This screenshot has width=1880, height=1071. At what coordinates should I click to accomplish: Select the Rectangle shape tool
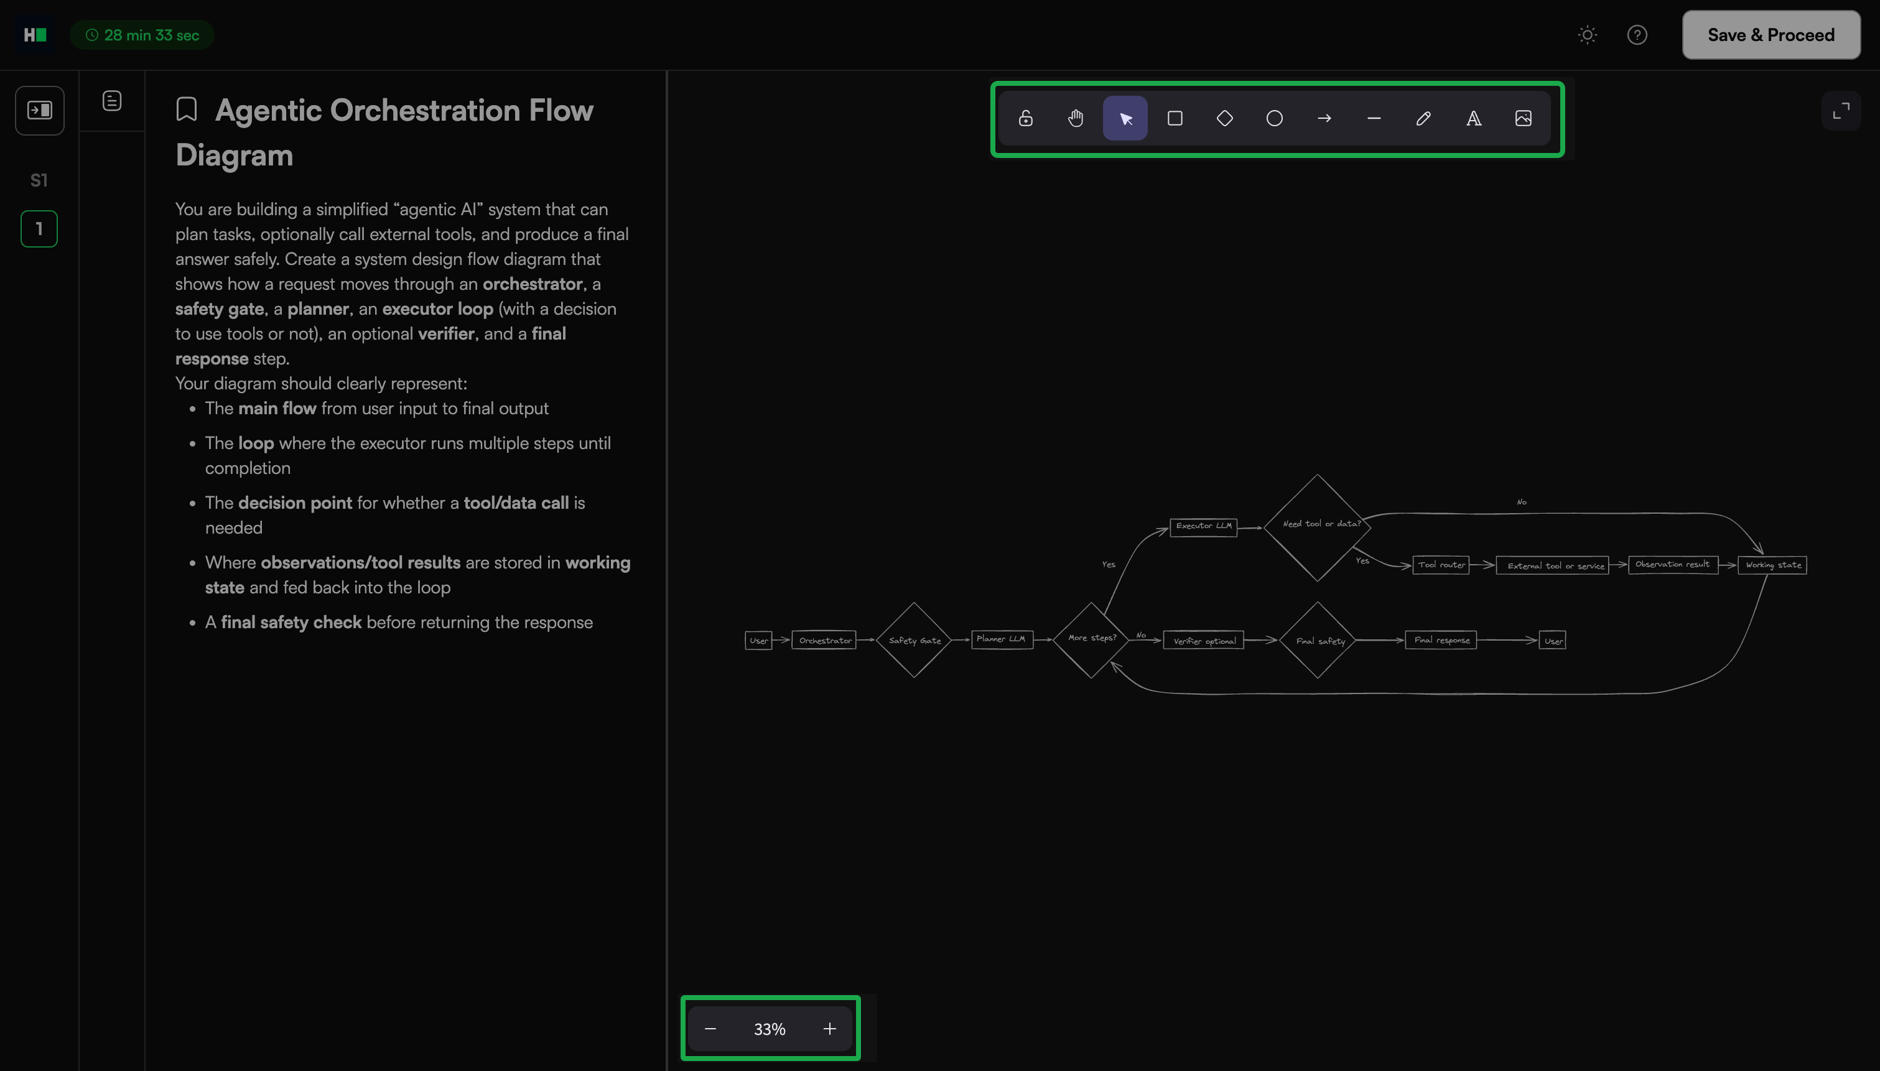(1175, 118)
